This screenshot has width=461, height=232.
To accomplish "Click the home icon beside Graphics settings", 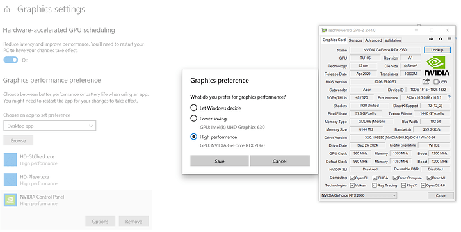I will pos(7,10).
